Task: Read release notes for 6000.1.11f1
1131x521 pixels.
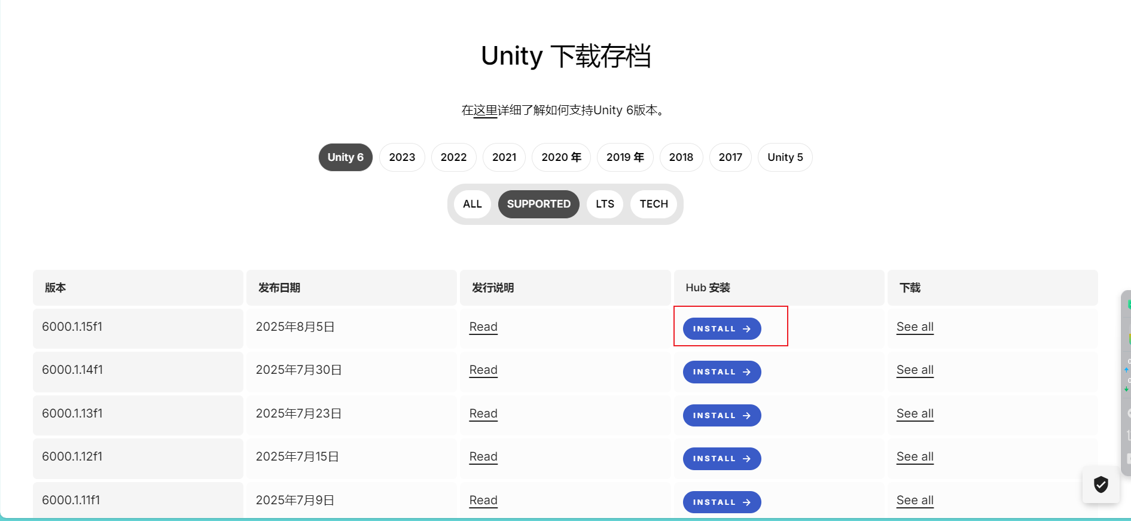Action: pos(483,501)
